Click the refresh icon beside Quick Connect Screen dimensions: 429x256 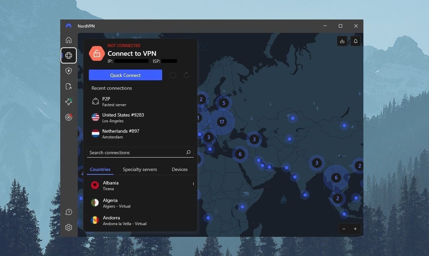tap(186, 75)
